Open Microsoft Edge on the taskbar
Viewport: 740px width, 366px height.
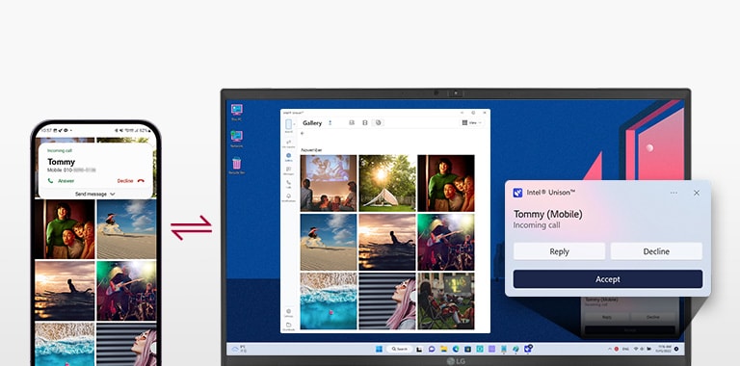[x=456, y=349]
